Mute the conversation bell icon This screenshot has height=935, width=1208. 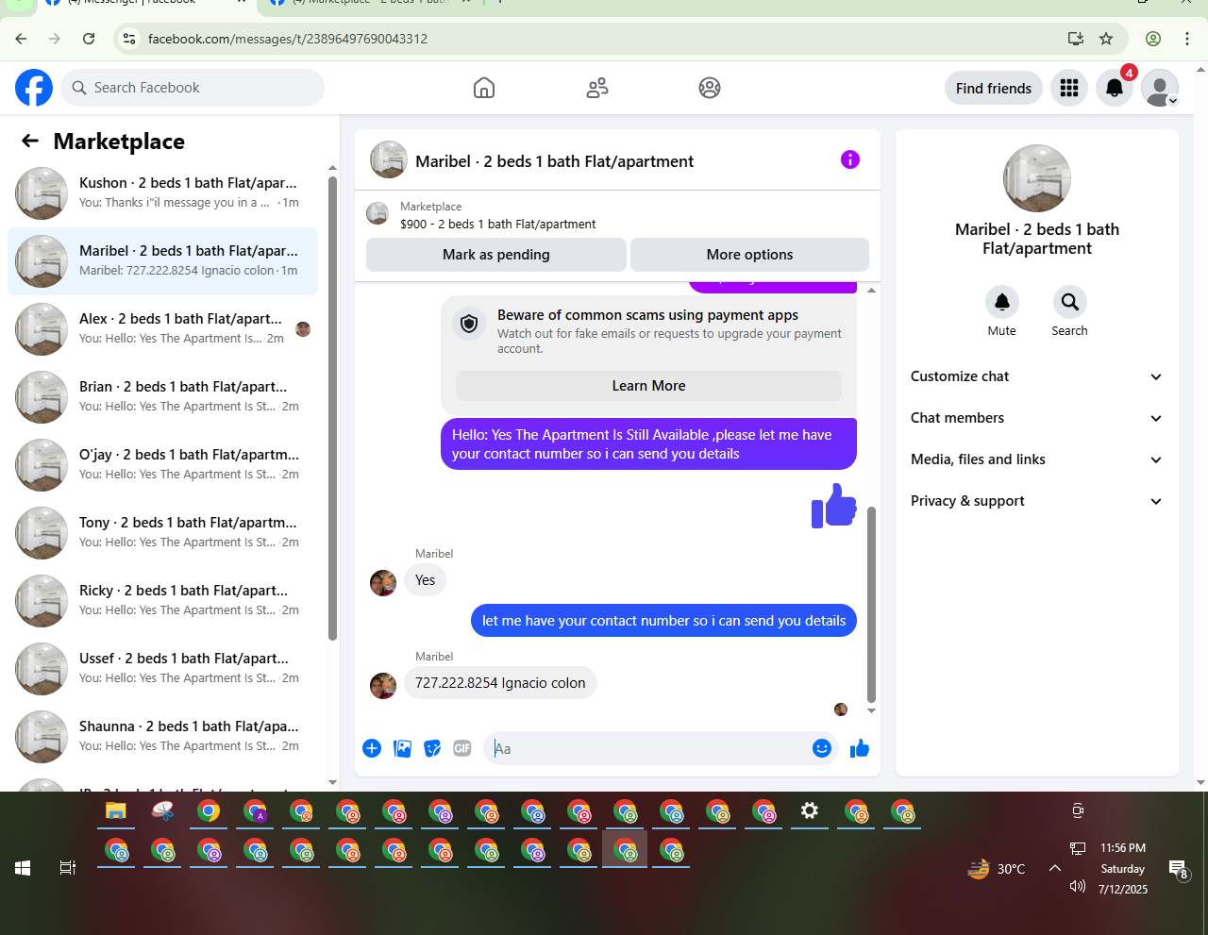coord(1002,302)
